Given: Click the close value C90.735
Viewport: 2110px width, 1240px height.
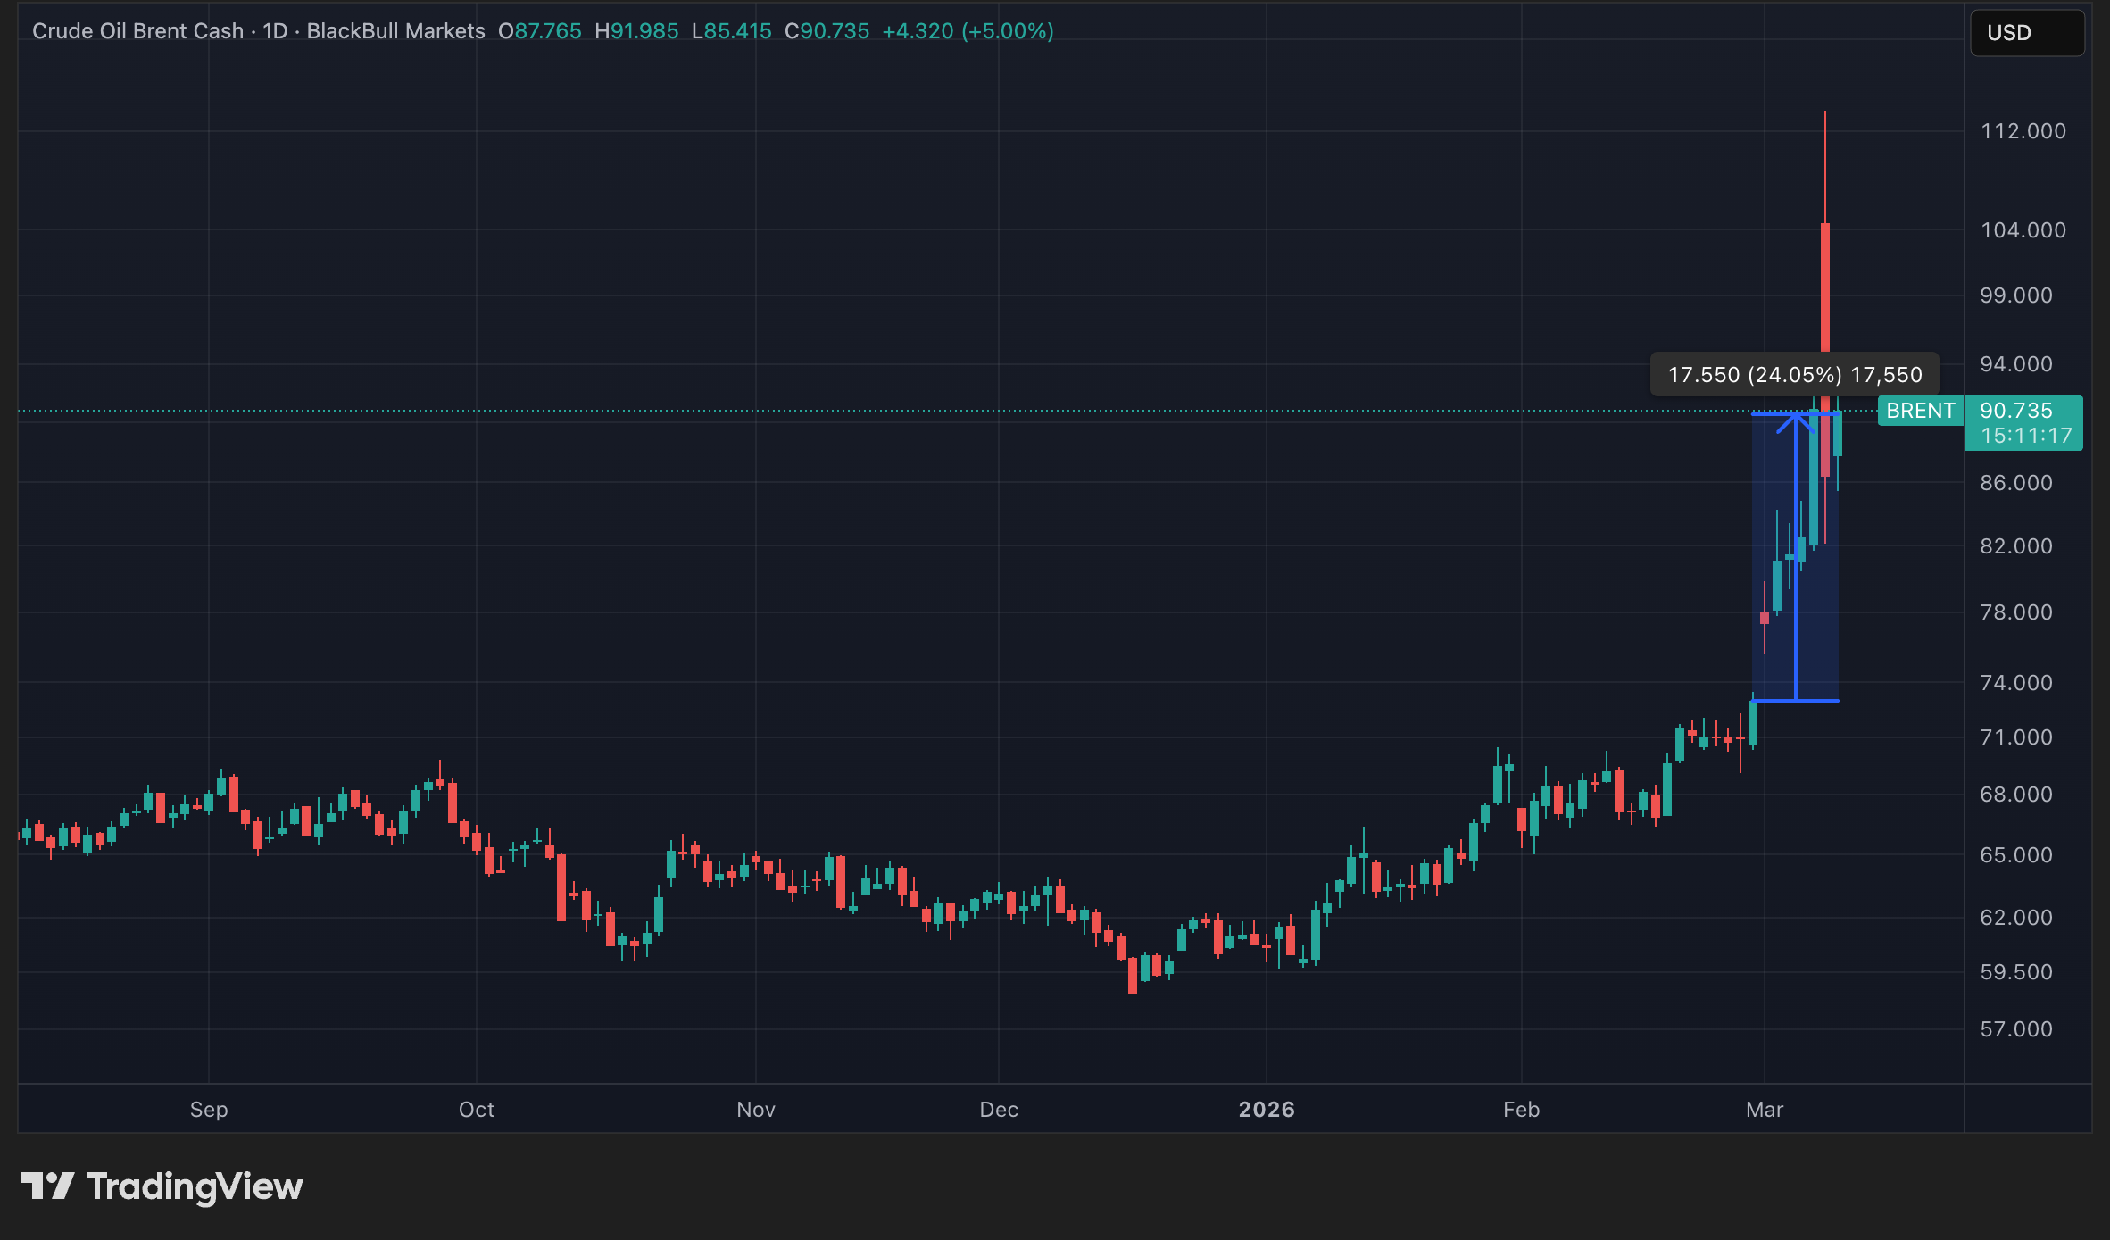Looking at the screenshot, I should pos(824,30).
